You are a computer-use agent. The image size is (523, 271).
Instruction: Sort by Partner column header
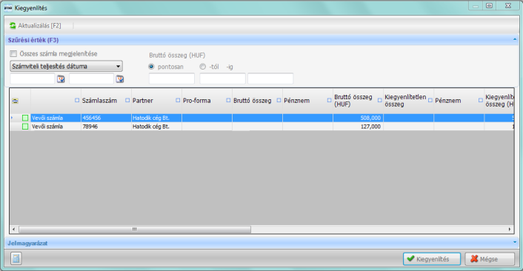(x=142, y=101)
